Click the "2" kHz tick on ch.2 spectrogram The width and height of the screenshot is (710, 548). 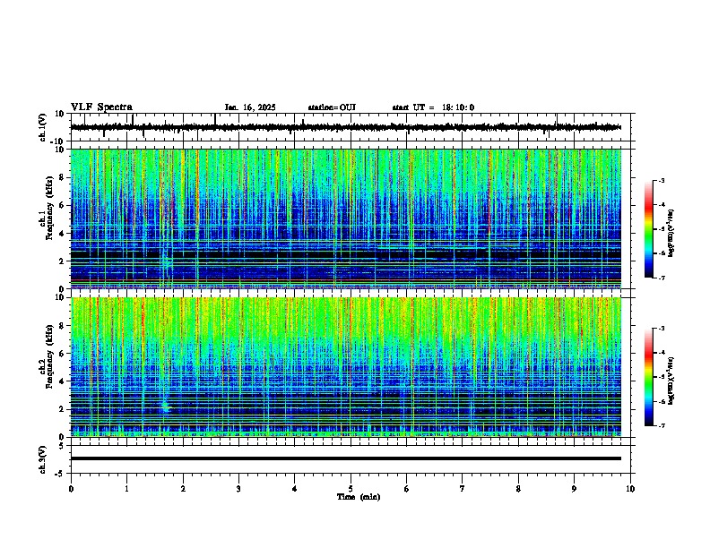tap(63, 409)
